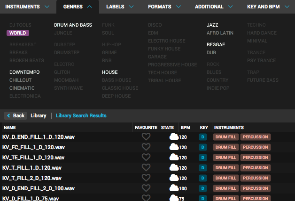
Task: Sort results by the FAVOURITE column header
Action: point(146,128)
